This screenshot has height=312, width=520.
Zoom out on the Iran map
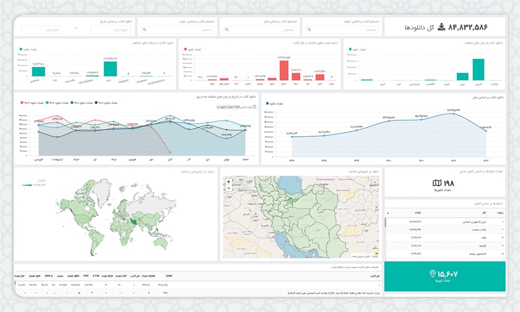(x=229, y=188)
